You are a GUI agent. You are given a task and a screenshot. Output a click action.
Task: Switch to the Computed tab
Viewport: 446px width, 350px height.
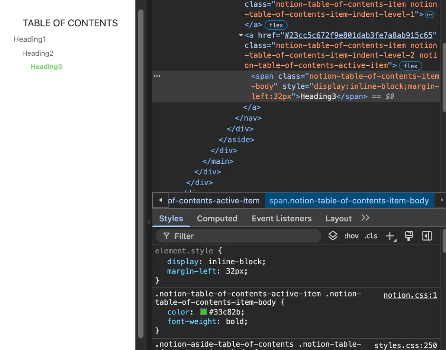217,219
